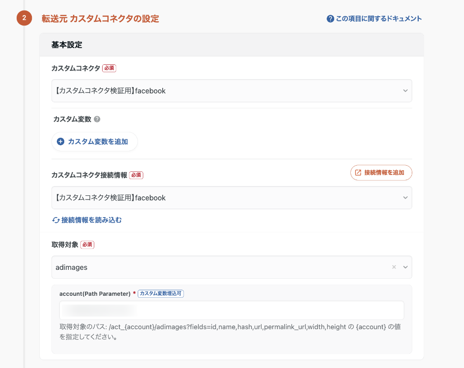The width and height of the screenshot is (464, 368).
Task: Click the question mark icon before ドキュメント link
Action: click(x=330, y=19)
